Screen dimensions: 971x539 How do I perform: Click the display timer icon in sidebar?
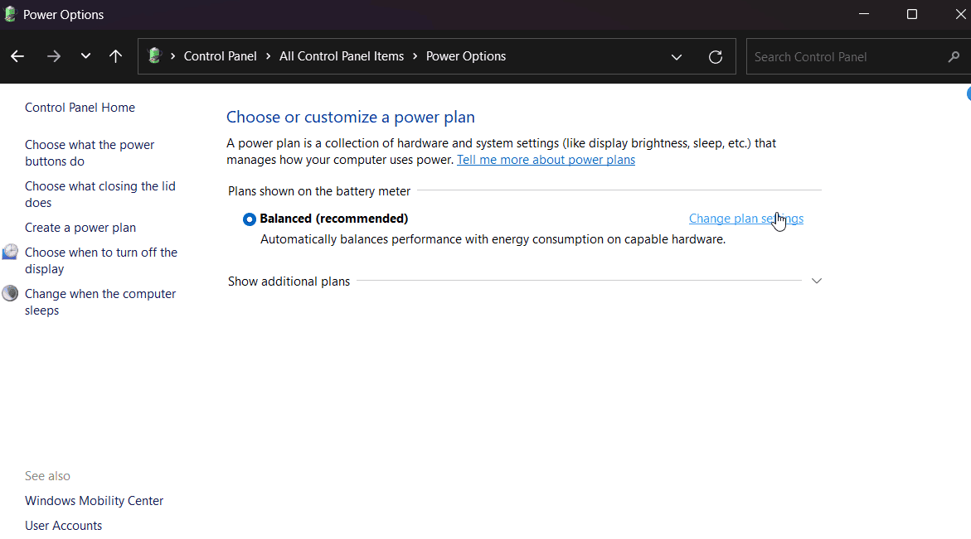[10, 252]
